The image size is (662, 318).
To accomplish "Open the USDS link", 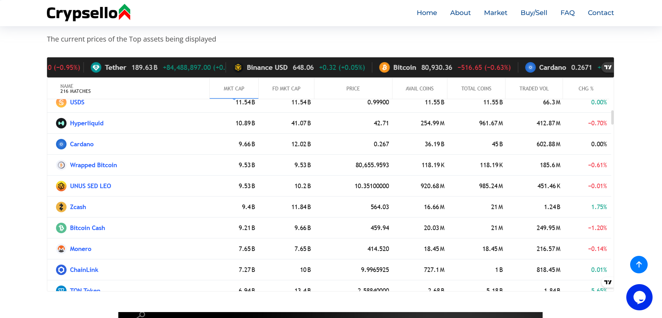I will [77, 102].
